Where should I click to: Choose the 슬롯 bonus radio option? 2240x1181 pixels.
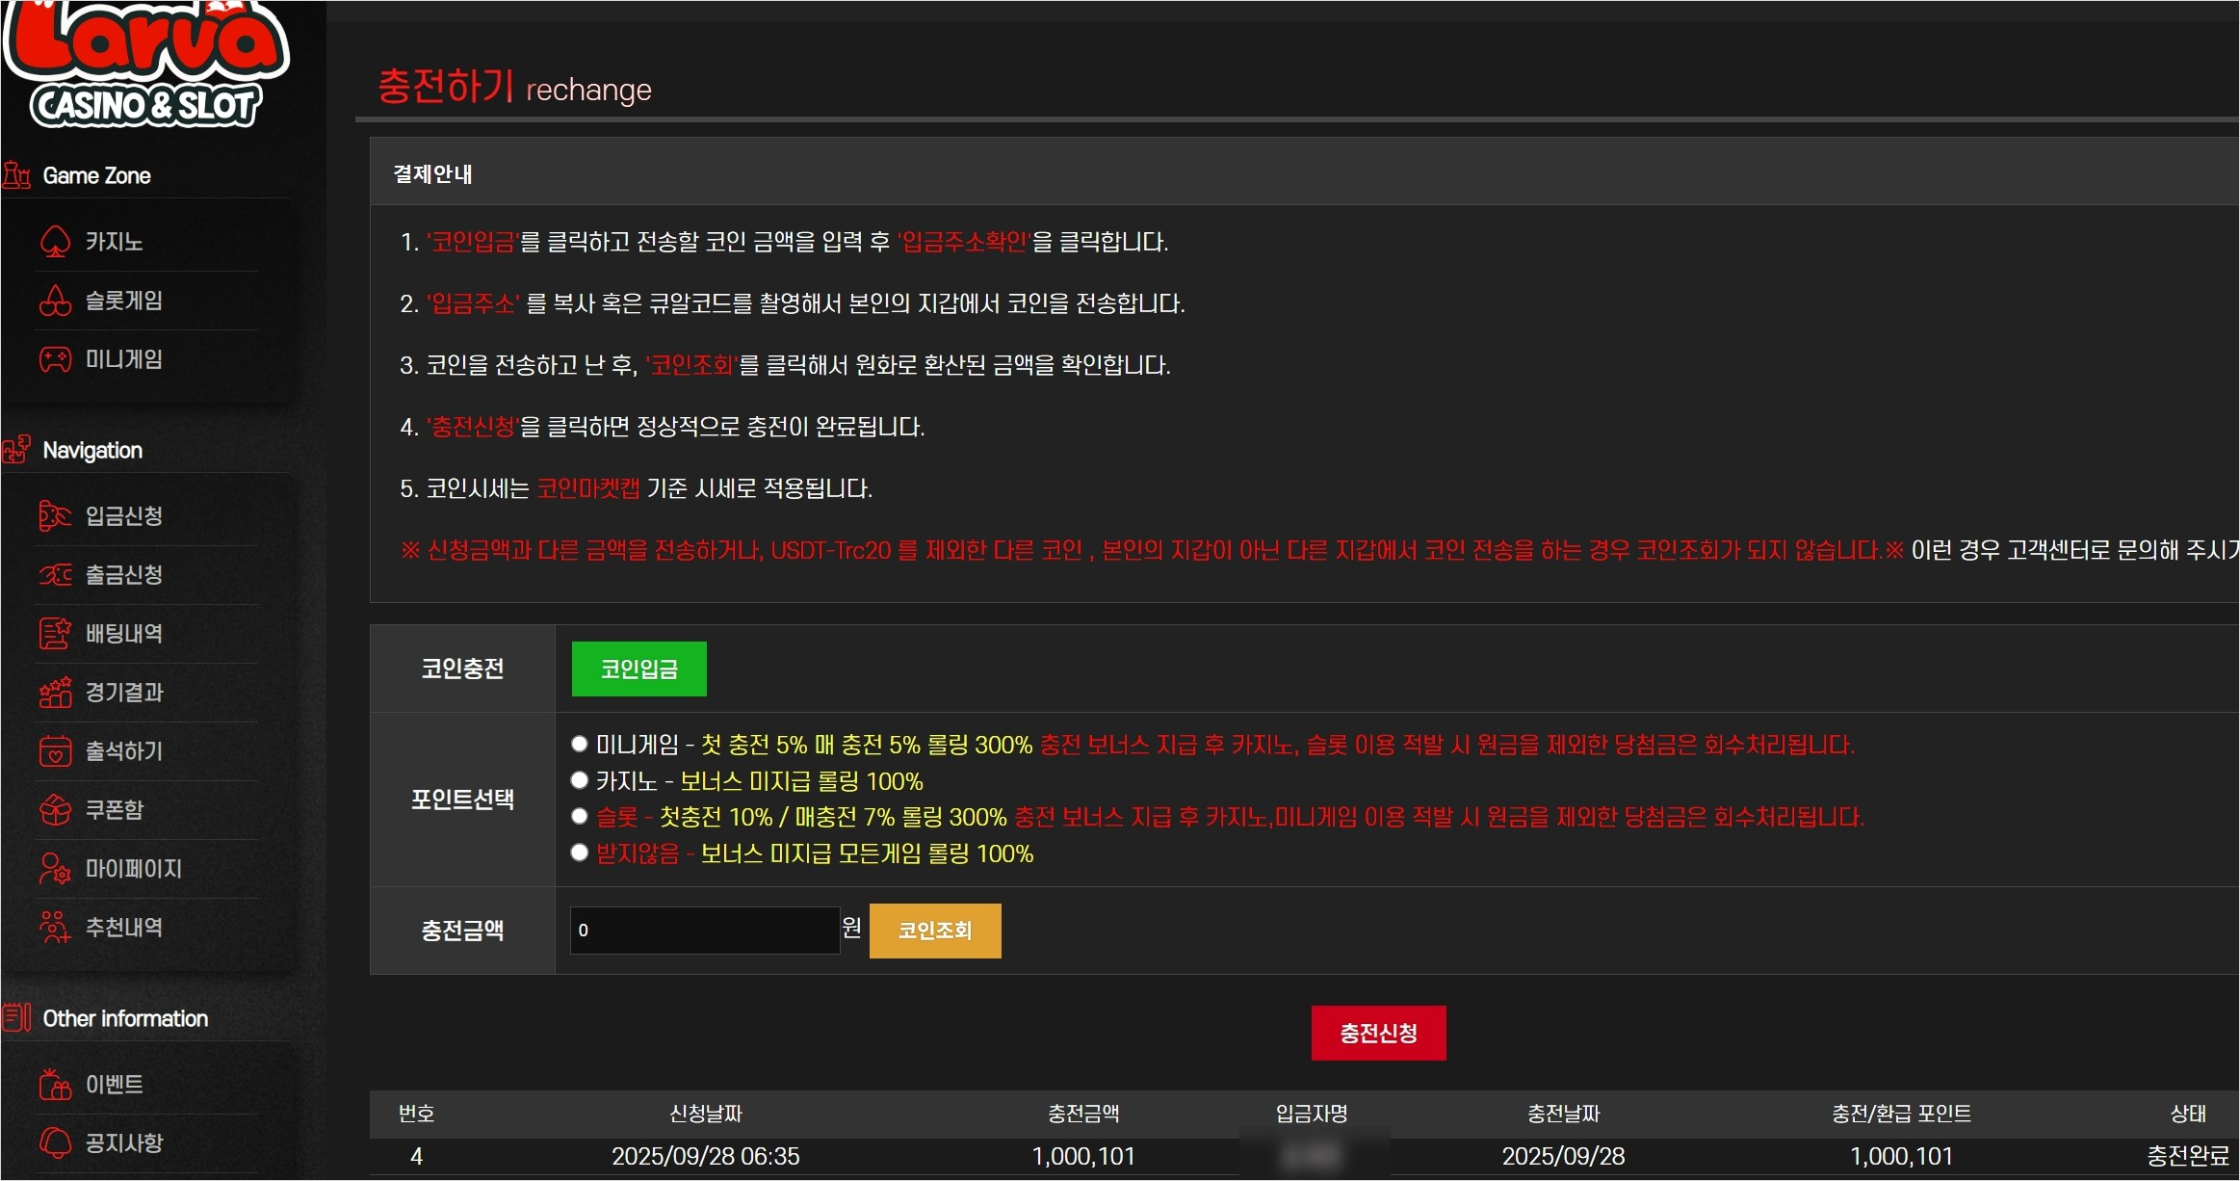(x=579, y=817)
